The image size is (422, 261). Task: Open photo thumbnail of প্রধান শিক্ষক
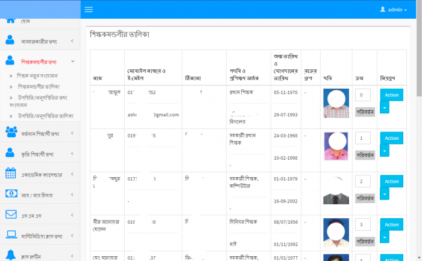pos(336,103)
